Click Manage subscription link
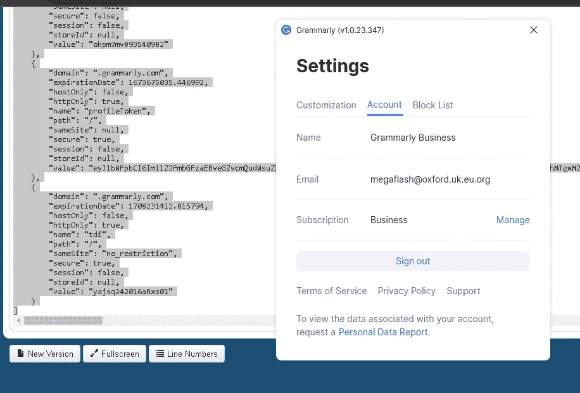The image size is (580, 393). click(x=513, y=220)
